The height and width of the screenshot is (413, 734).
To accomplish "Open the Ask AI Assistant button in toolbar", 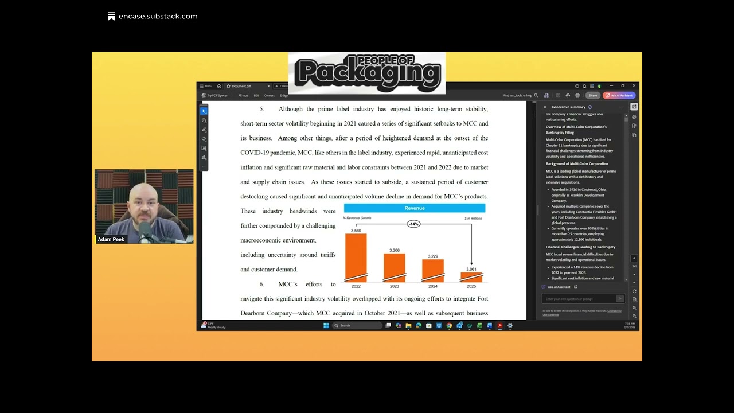I will pos(619,95).
